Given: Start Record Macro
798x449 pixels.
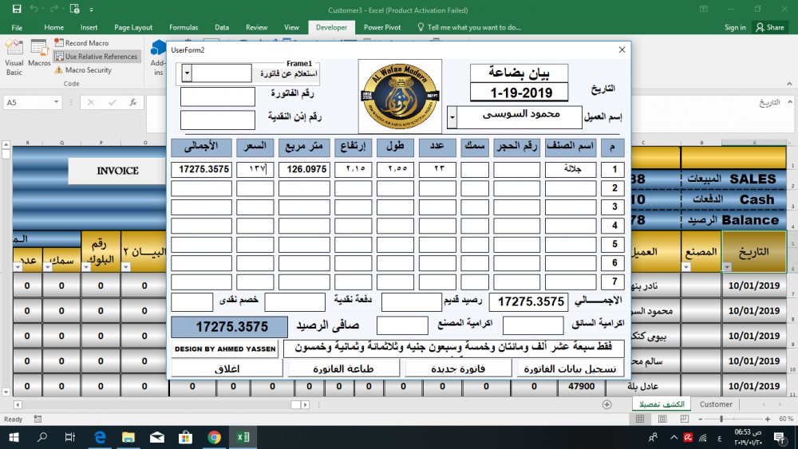Looking at the screenshot, I should (x=82, y=43).
